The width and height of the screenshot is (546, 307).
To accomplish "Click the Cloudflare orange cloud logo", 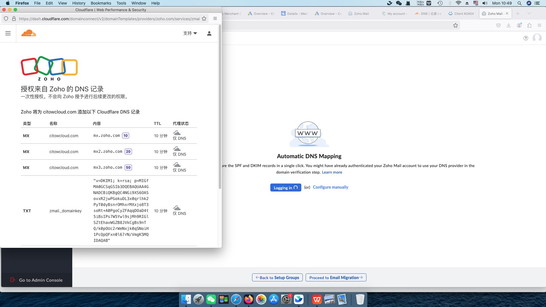I will click(28, 33).
